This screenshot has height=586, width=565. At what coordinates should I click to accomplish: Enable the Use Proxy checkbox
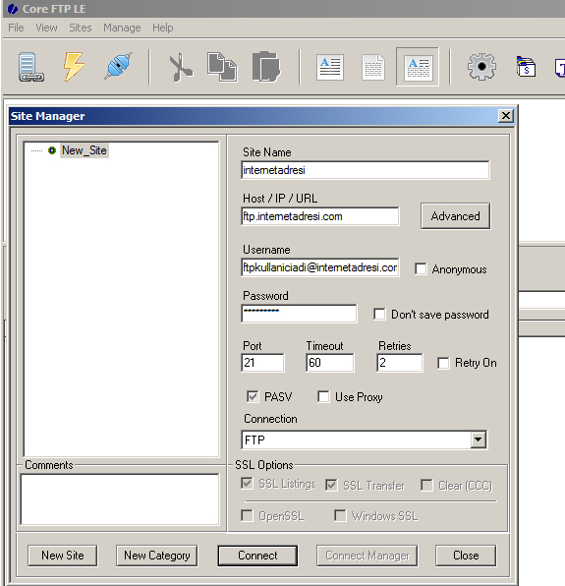(323, 396)
